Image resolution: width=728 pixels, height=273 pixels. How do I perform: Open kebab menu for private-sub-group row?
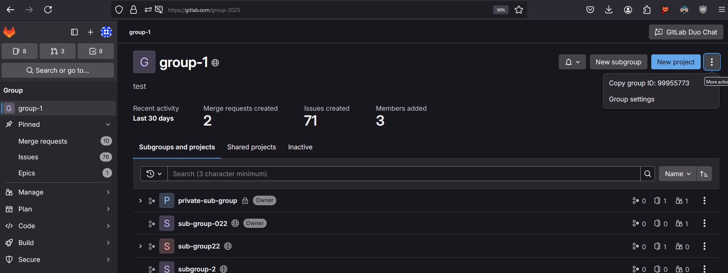pyautogui.click(x=704, y=201)
